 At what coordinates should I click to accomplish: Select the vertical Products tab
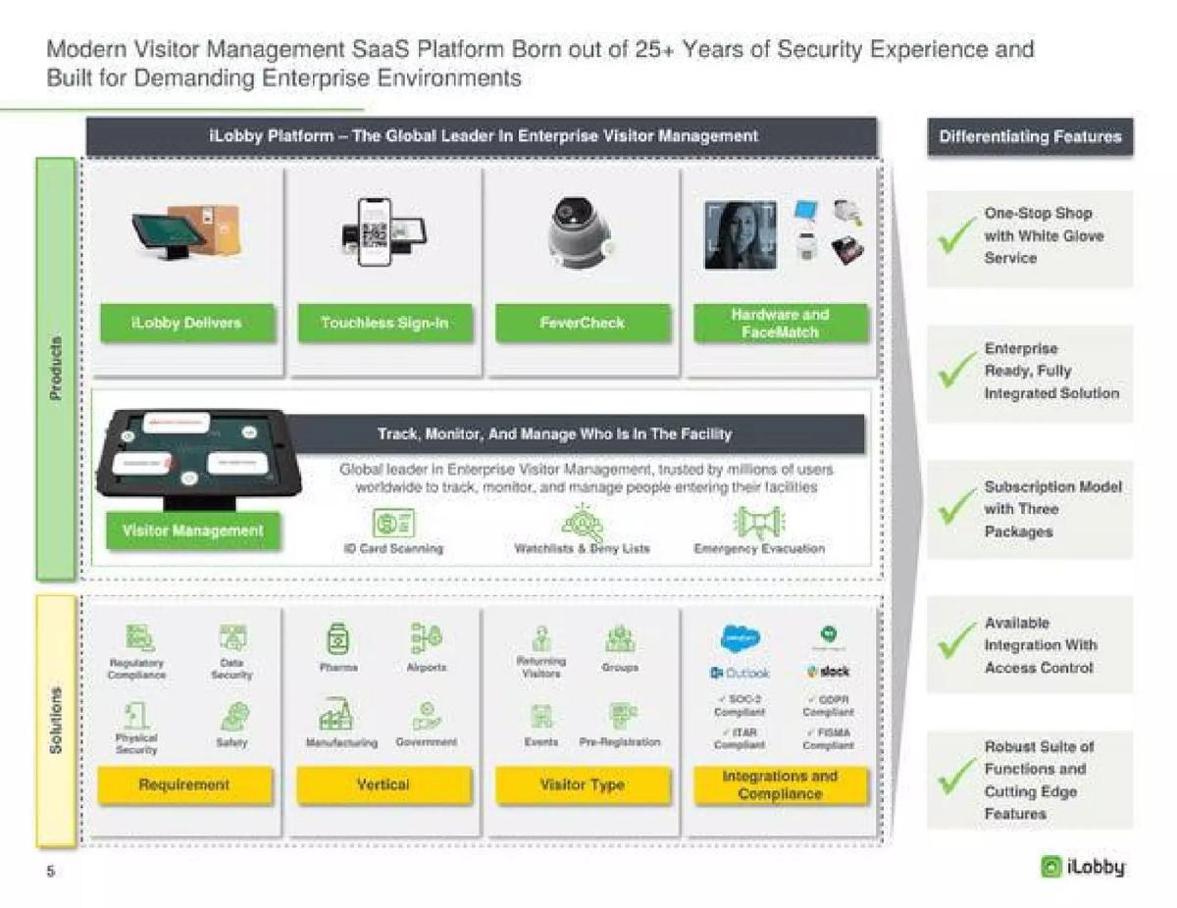click(56, 369)
